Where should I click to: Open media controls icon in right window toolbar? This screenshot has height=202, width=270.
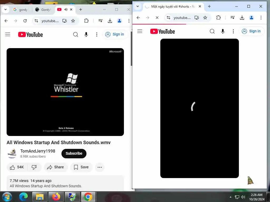233,18
